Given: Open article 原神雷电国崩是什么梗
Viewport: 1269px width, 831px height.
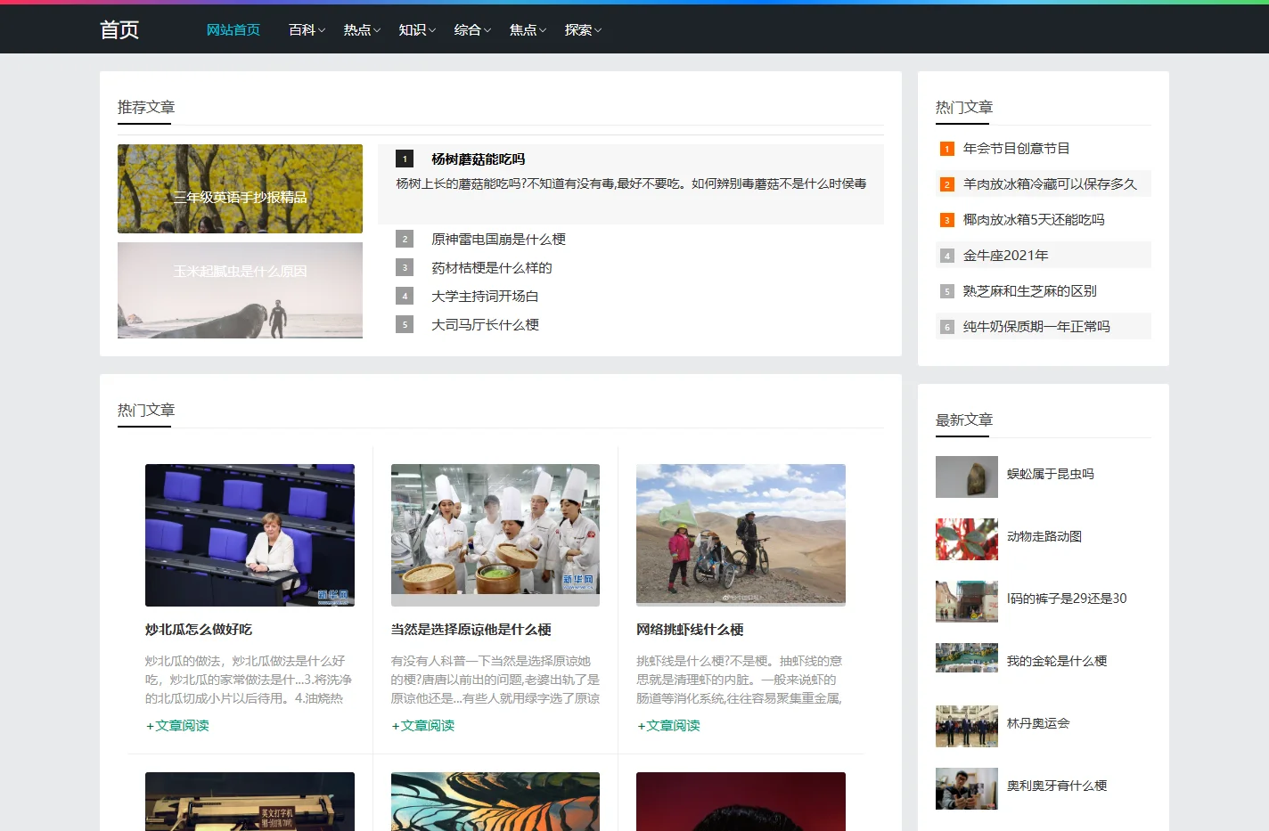Looking at the screenshot, I should (x=498, y=240).
